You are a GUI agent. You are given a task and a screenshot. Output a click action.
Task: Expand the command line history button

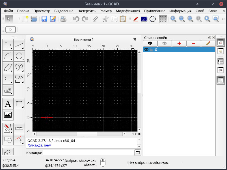pyautogui.click(x=138, y=153)
